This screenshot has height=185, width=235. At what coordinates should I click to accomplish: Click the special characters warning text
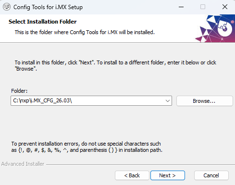coord(87,147)
